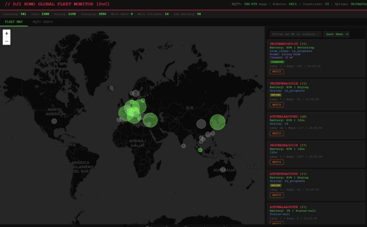Click the large gray marker in central China
Screen dimensions: 367x227
(x=201, y=124)
